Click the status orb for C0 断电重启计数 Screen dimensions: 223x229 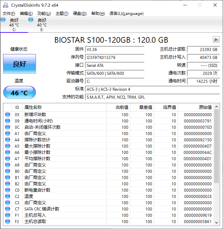pyautogui.click(x=8, y=190)
